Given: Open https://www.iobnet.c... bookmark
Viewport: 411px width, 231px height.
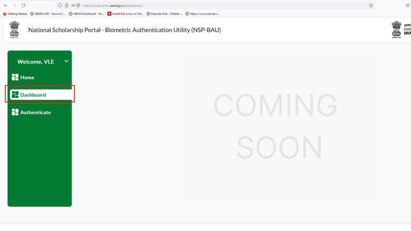Looking at the screenshot, I should (x=202, y=14).
